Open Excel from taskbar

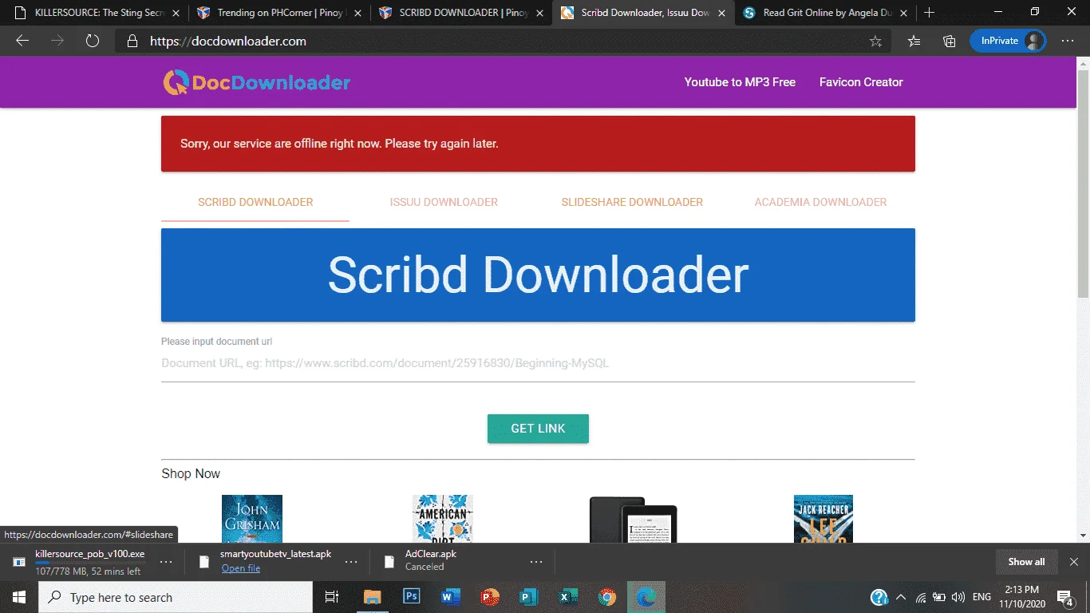point(568,597)
